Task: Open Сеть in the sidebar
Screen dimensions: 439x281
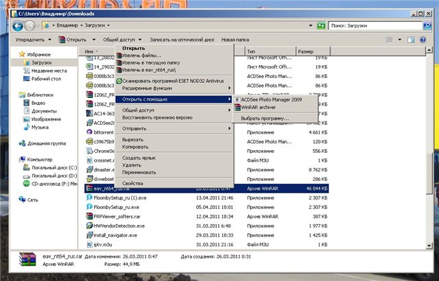Action: (32, 200)
